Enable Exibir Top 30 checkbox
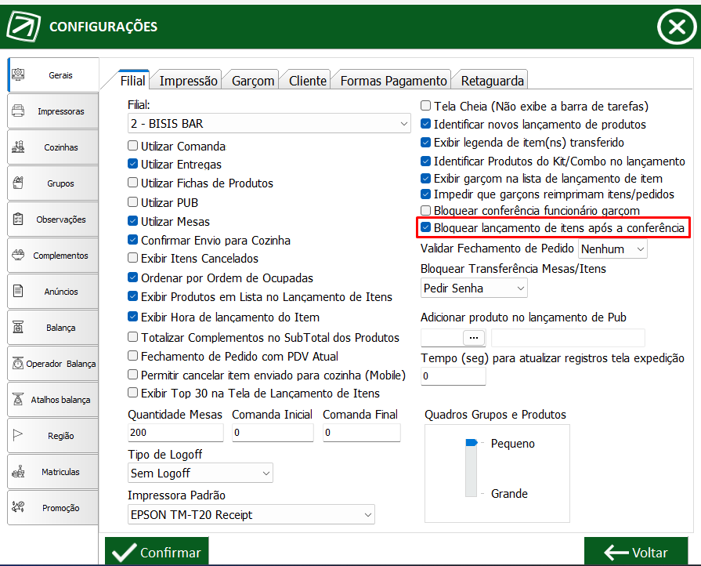The image size is (701, 566). [133, 393]
